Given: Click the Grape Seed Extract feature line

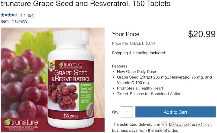Looking at the screenshot, I should 164,80.
